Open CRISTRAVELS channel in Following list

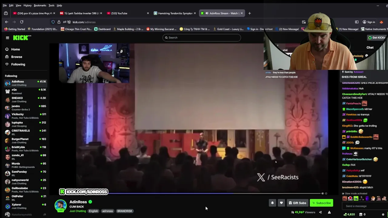point(26,132)
